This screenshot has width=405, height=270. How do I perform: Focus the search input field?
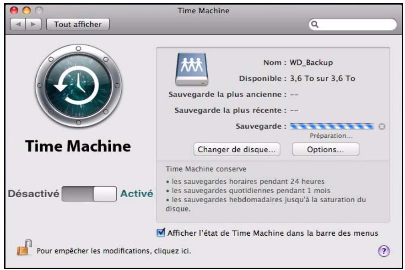pos(352,24)
